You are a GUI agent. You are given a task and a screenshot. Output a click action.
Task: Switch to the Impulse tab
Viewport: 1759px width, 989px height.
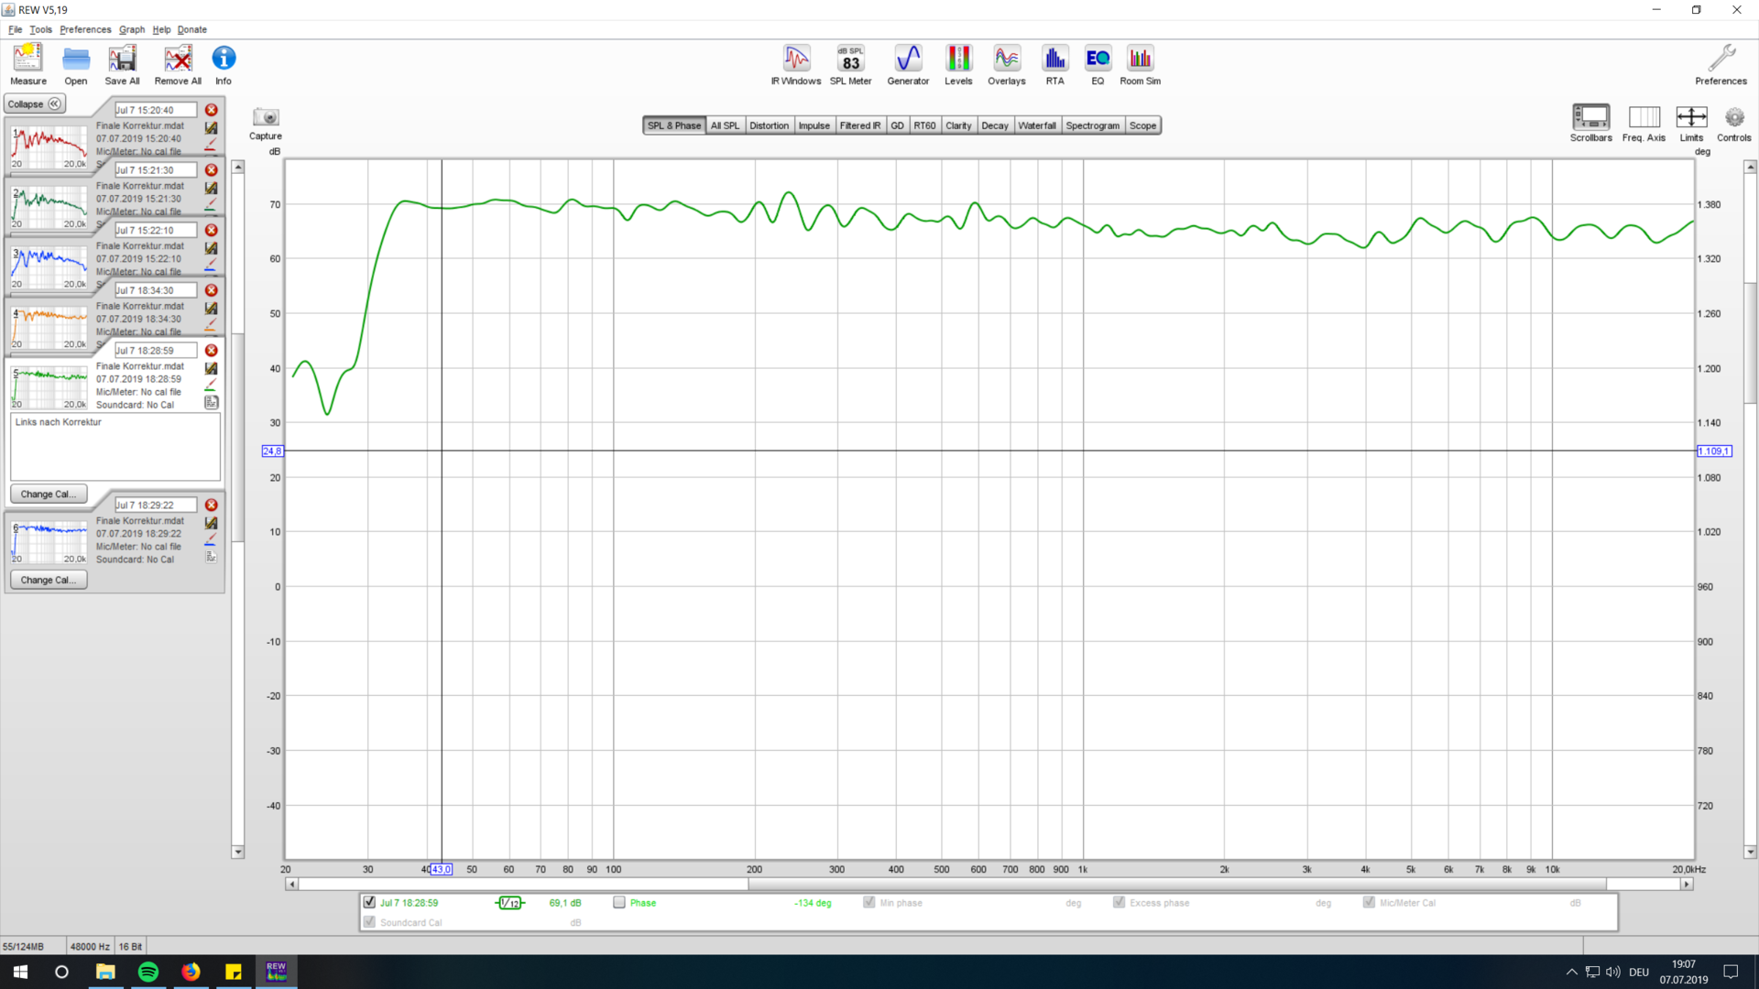(814, 125)
